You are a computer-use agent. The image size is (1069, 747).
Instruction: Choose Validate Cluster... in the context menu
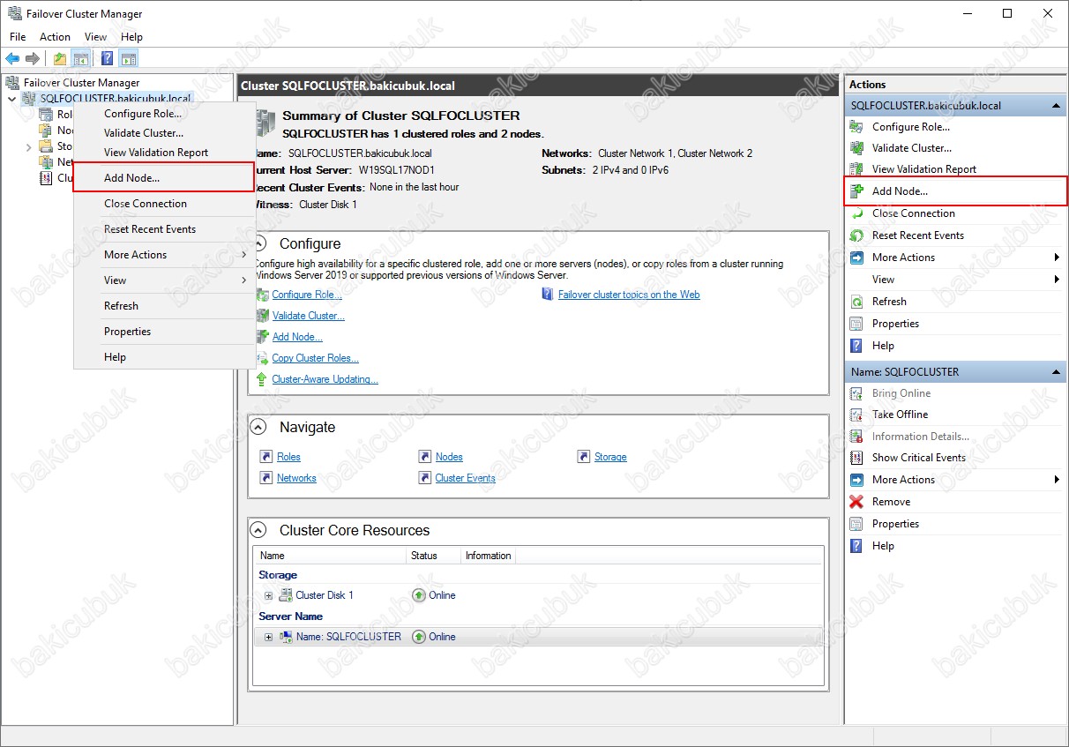164,133
